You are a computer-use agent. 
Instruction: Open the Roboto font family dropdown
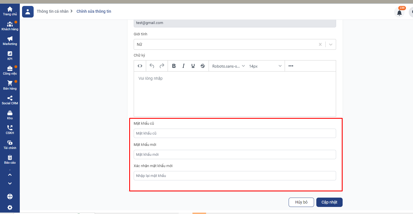(228, 66)
